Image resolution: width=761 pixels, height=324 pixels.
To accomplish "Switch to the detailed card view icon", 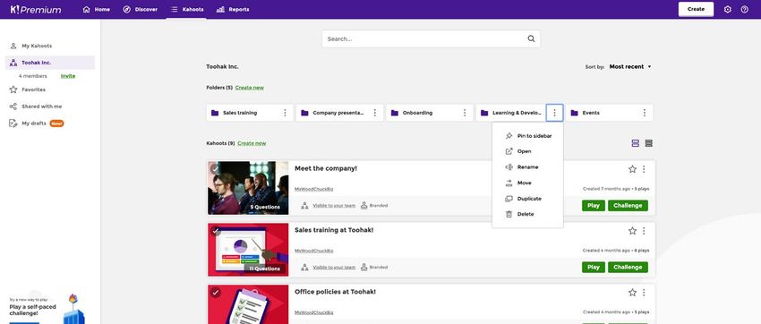I will (635, 143).
